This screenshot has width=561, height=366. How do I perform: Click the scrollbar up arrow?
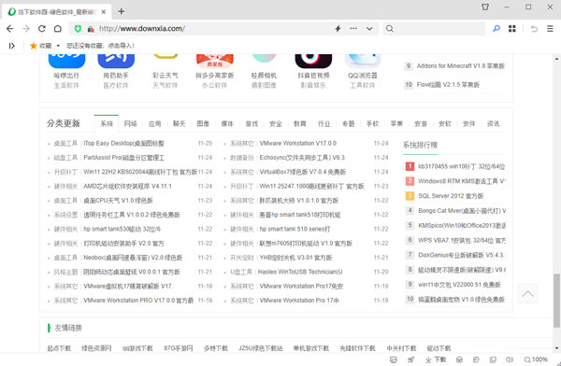pyautogui.click(x=556, y=58)
